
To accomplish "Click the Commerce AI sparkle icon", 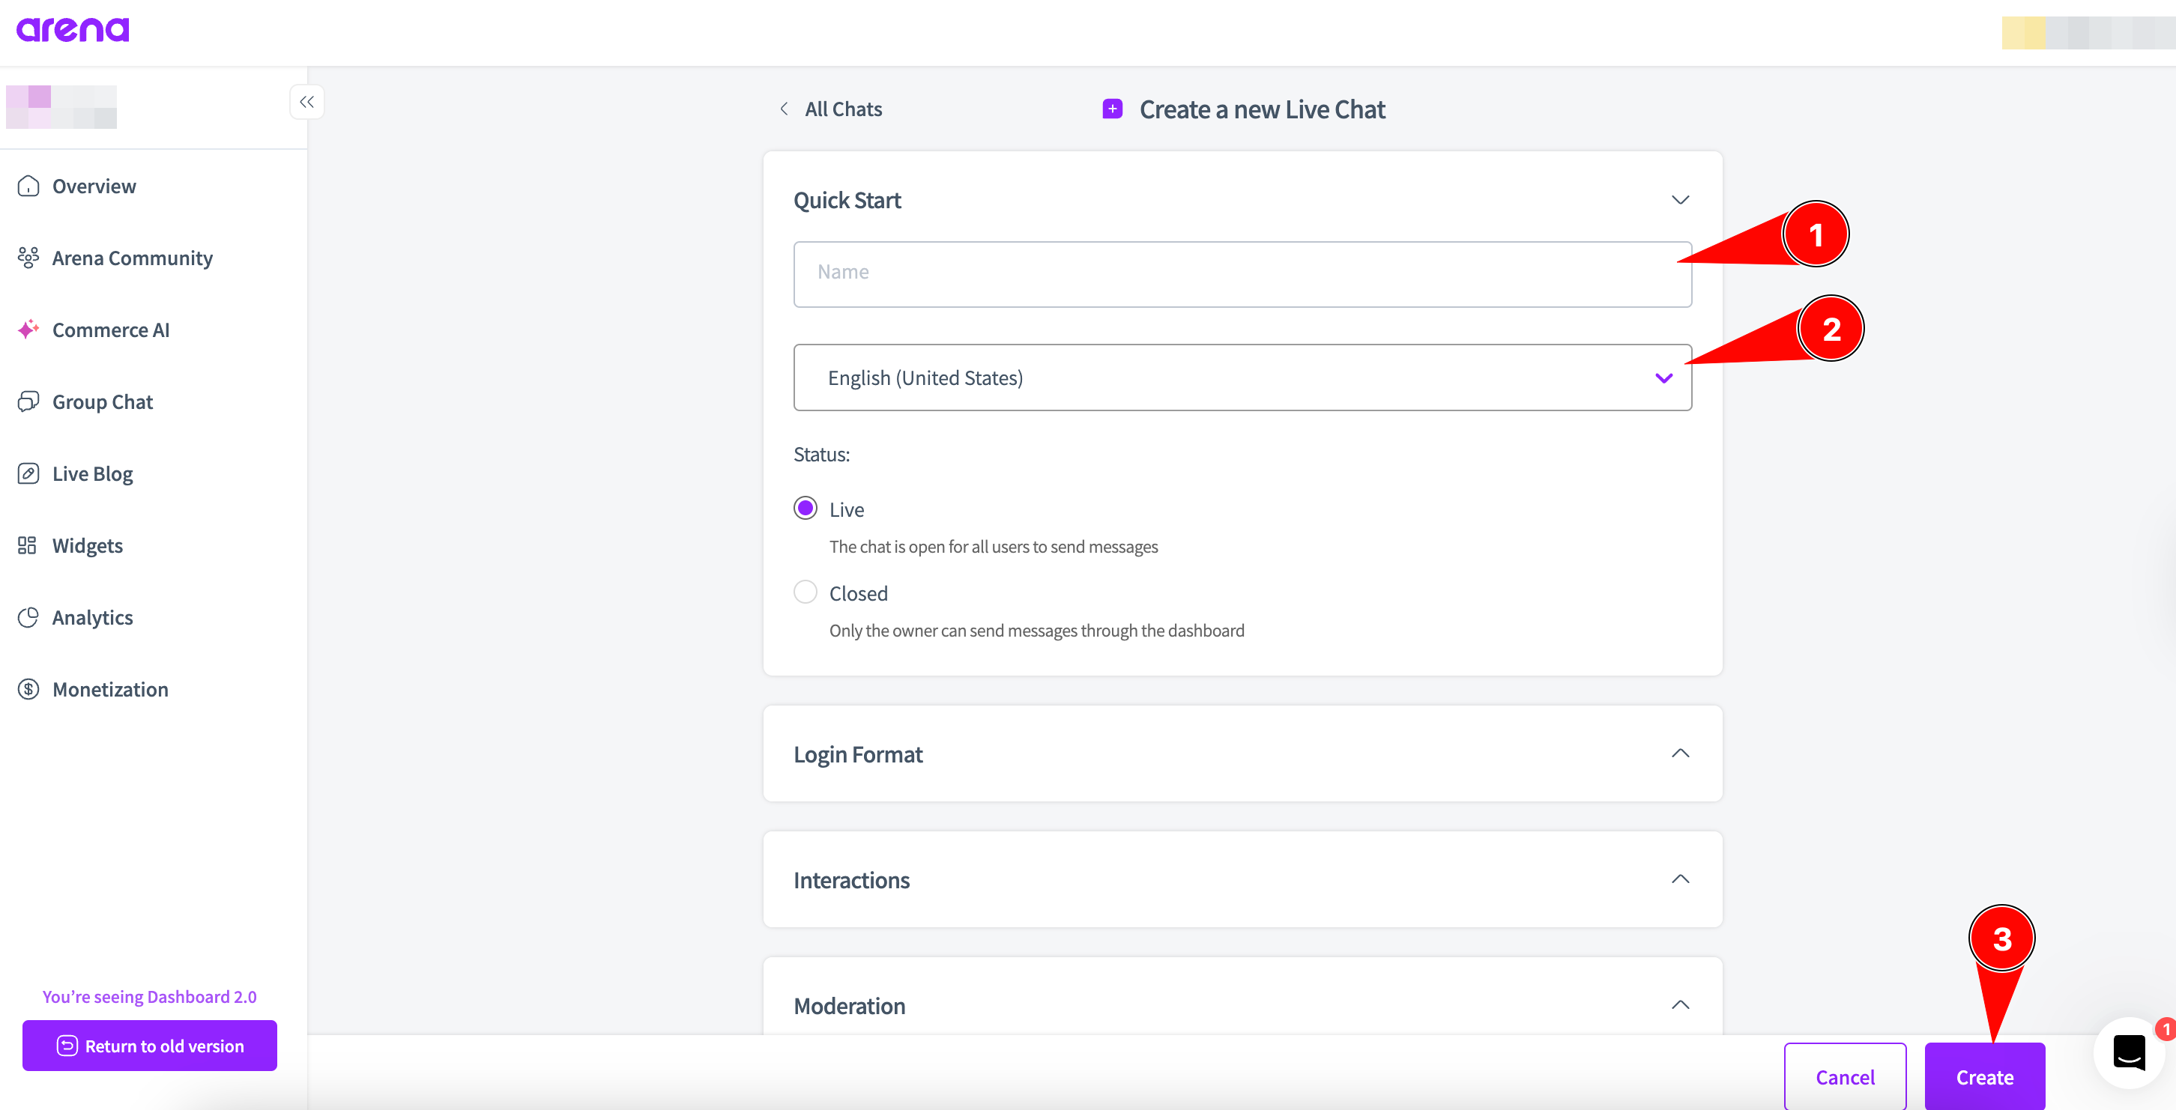I will point(28,330).
